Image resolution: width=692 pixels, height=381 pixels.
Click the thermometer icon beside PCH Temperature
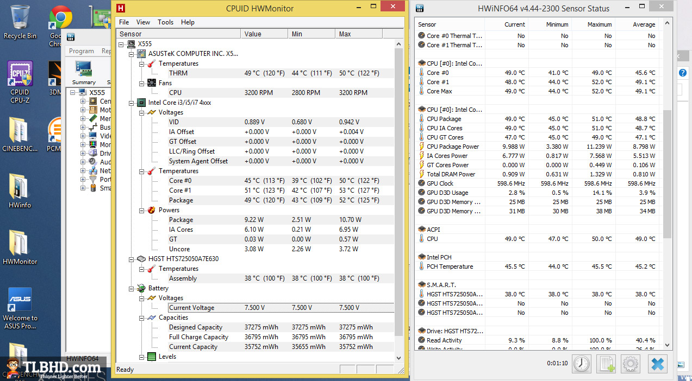(421, 266)
